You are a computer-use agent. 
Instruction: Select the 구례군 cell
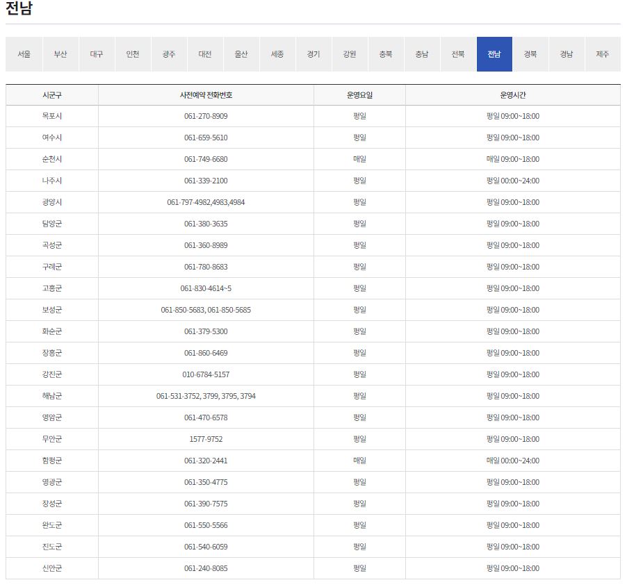52,267
